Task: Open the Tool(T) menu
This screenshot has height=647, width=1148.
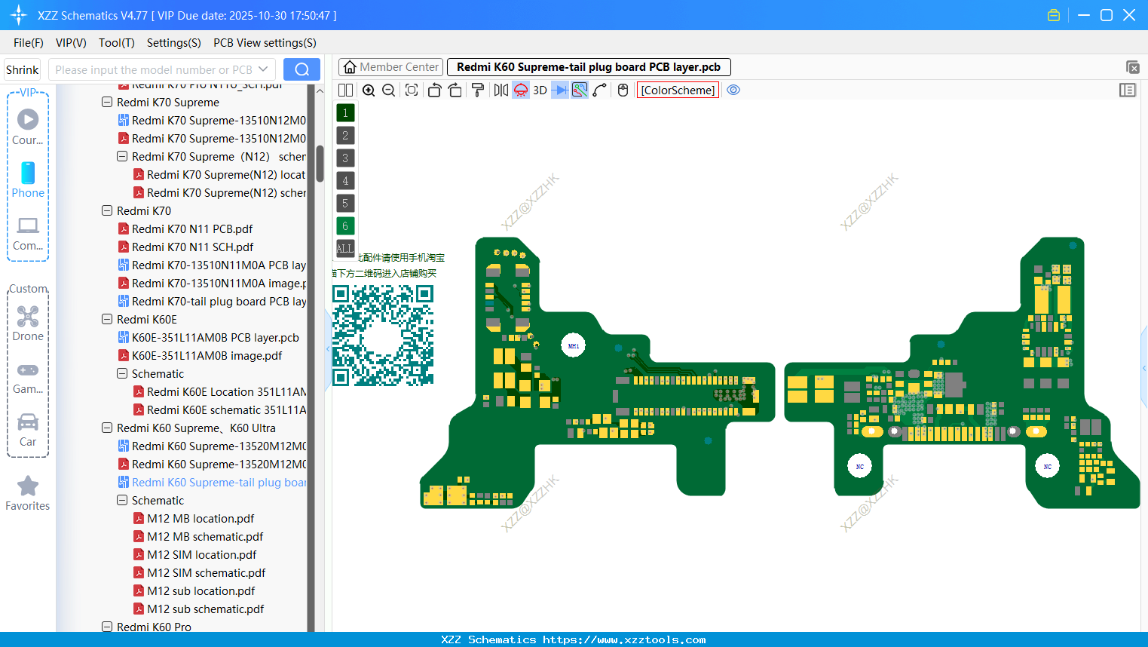Action: tap(117, 43)
